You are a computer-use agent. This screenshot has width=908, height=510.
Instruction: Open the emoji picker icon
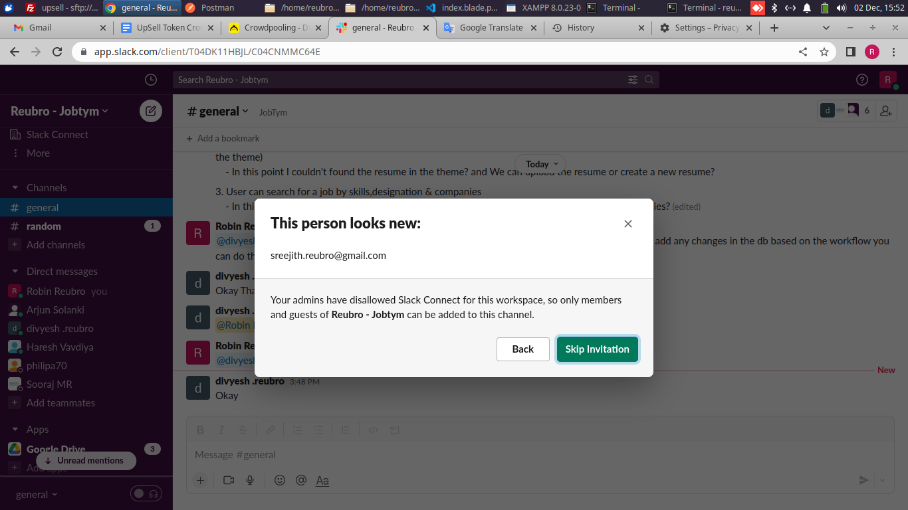coord(280,480)
